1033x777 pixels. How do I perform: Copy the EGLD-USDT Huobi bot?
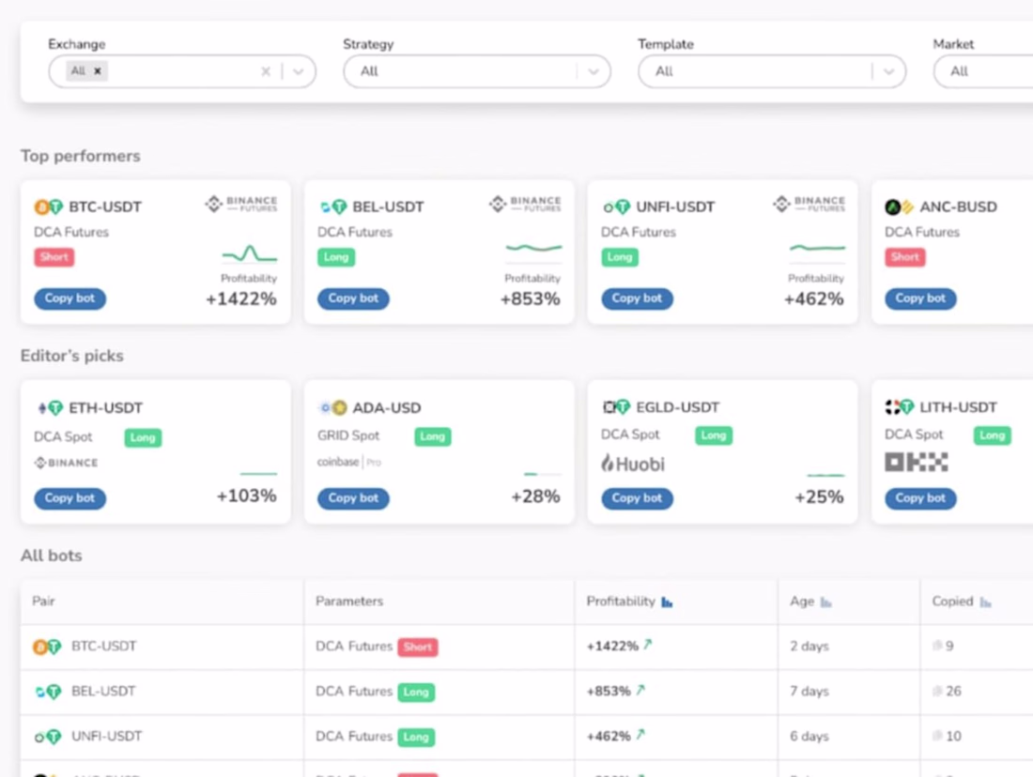(637, 497)
